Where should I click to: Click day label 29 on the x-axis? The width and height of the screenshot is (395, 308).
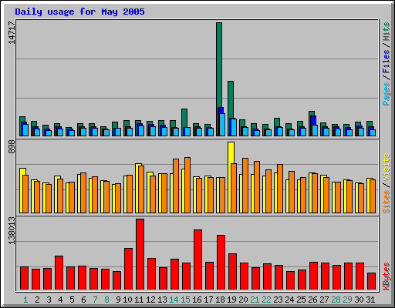pyautogui.click(x=347, y=300)
